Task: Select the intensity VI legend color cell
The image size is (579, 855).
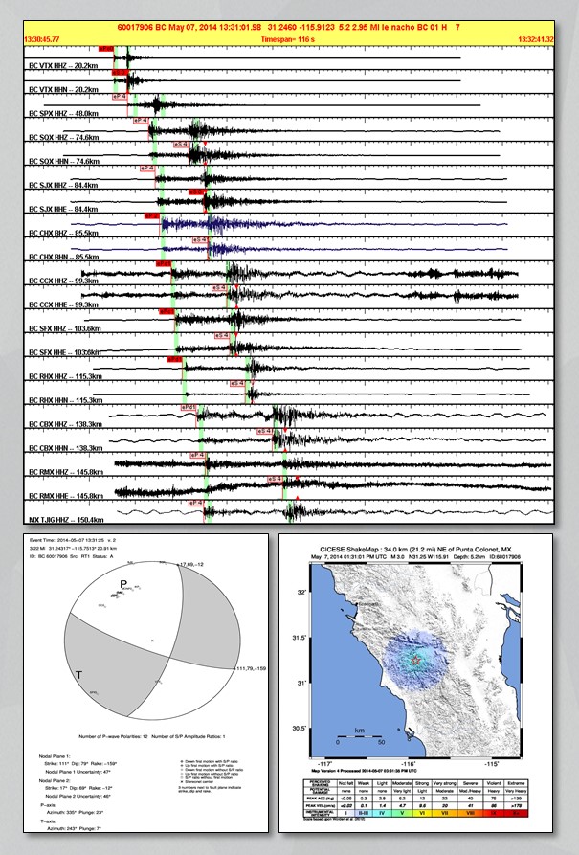Action: pos(421,813)
